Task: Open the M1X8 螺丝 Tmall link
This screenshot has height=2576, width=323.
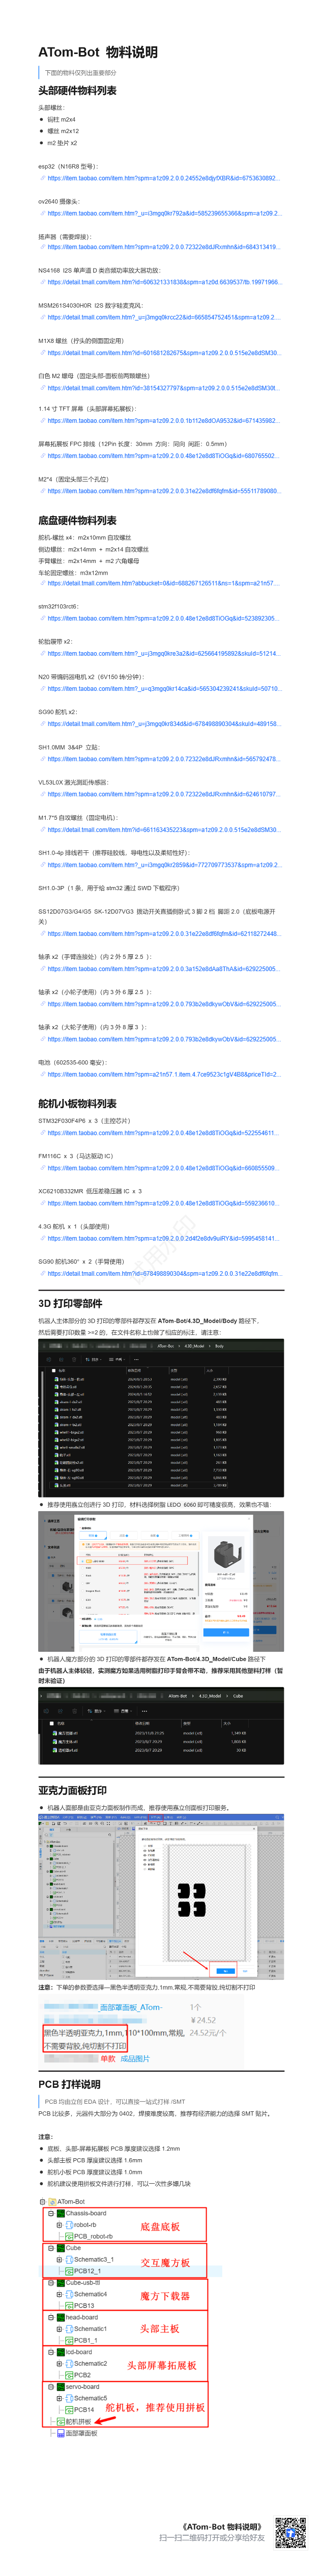Action: 163,352
